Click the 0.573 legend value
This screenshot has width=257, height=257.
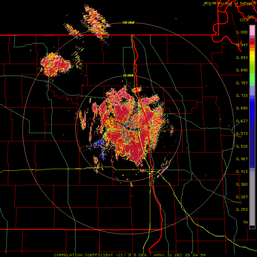click(x=242, y=134)
